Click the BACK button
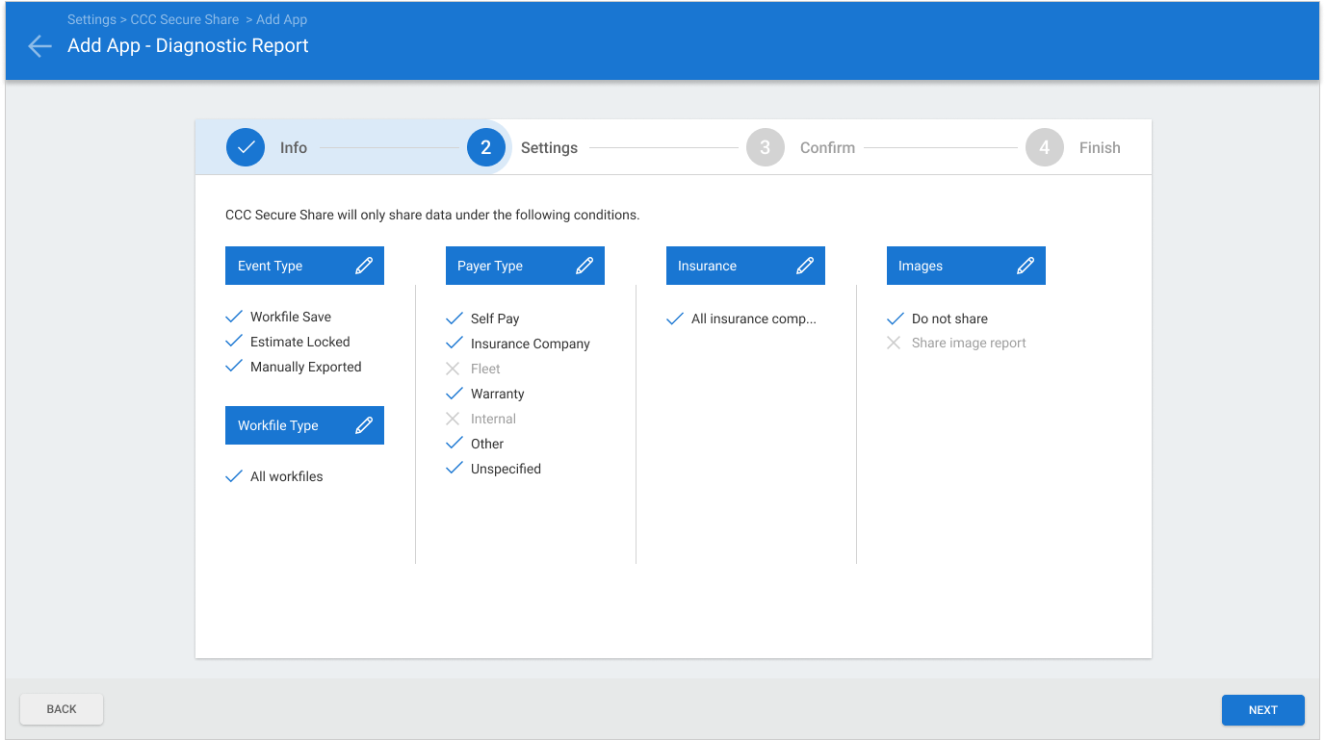 [x=62, y=709]
